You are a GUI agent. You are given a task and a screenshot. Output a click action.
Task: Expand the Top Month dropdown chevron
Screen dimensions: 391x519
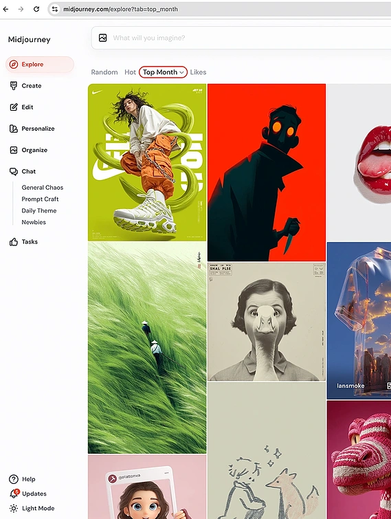pos(181,72)
